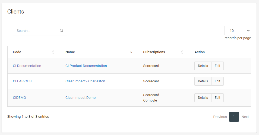259x135 pixels.
Task: Click the search magnifier icon
Action: click(x=61, y=31)
